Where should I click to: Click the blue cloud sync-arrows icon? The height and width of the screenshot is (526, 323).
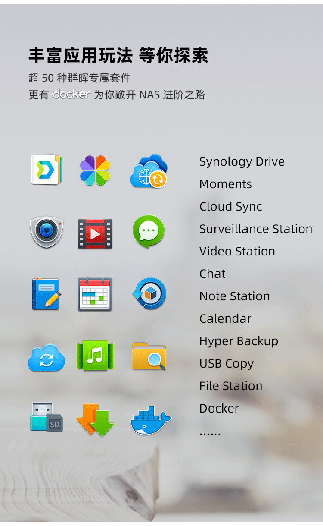pos(47,357)
